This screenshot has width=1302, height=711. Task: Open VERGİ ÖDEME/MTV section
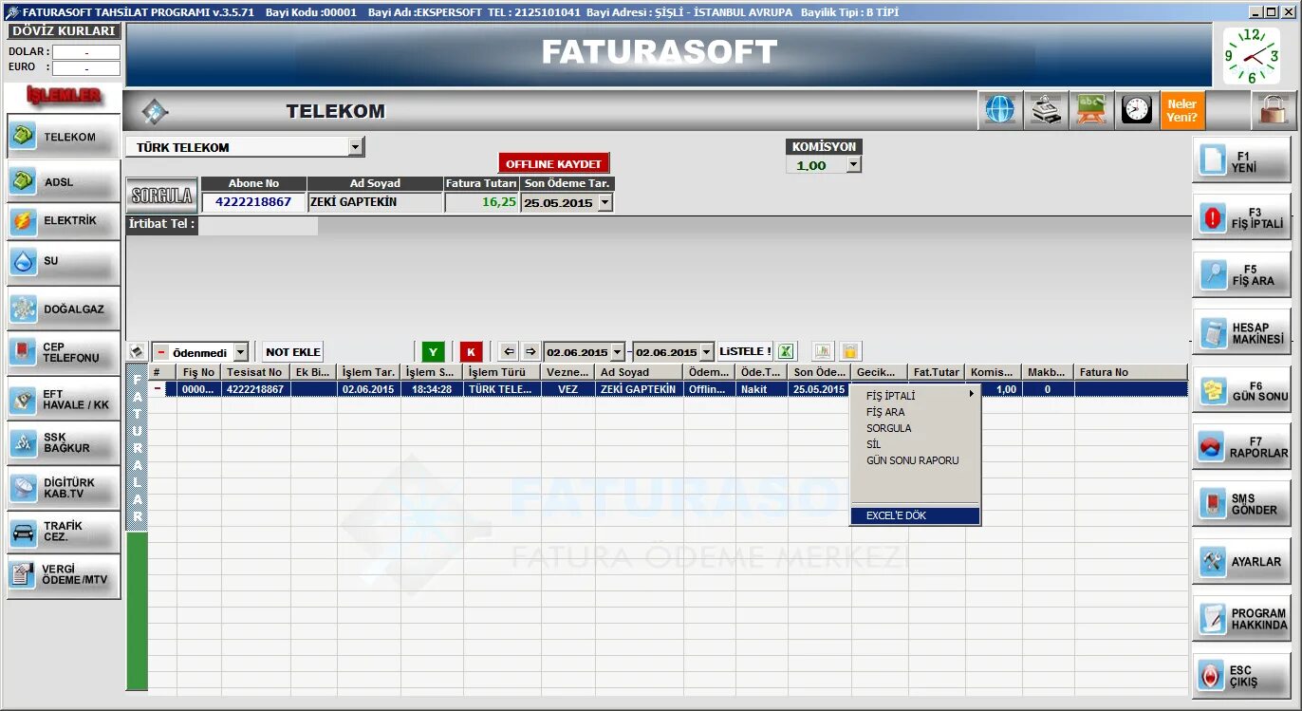click(64, 575)
